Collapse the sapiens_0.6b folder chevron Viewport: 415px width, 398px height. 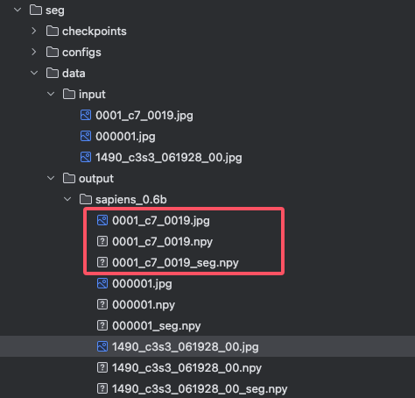tap(67, 199)
